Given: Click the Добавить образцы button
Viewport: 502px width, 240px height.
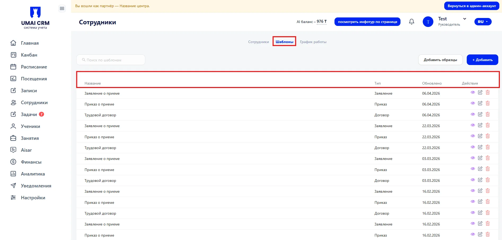Looking at the screenshot, I should (440, 60).
